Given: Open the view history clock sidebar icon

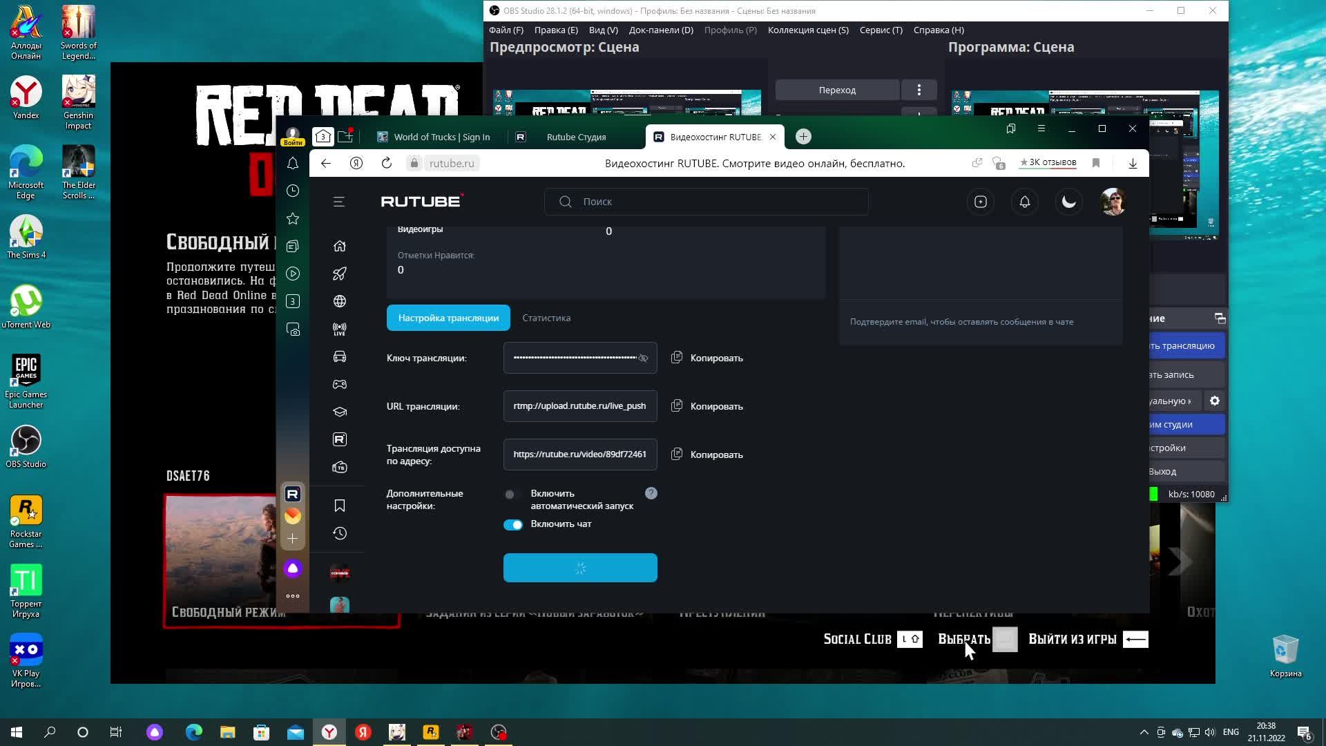Looking at the screenshot, I should click(339, 533).
